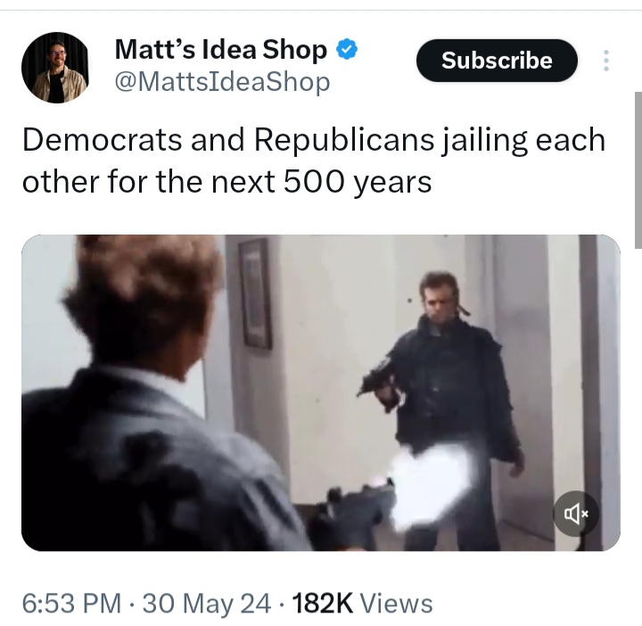Click the word Democrats in tweet text

(x=103, y=140)
